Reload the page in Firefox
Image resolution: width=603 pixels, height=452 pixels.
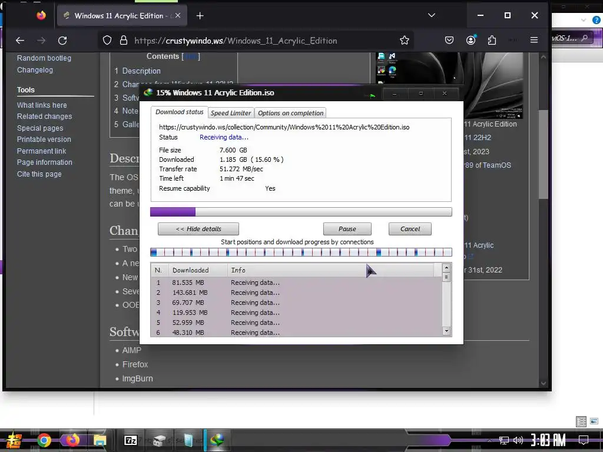tap(62, 41)
